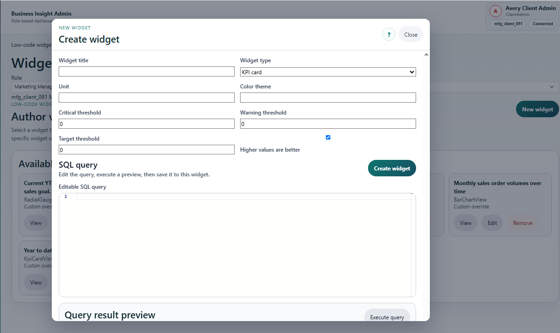The image size is (560, 333).
Task: Click the Color theme field
Action: (x=328, y=98)
